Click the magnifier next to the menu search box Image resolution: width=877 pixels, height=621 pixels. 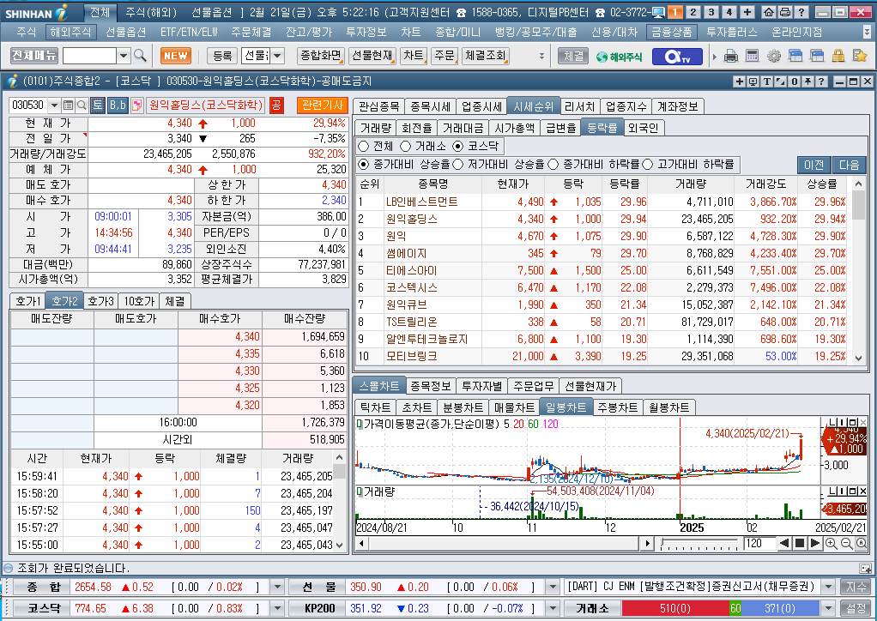coord(140,56)
